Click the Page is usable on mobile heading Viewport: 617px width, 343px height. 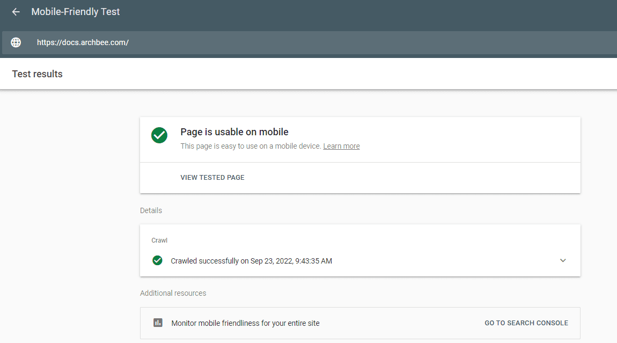tap(234, 132)
